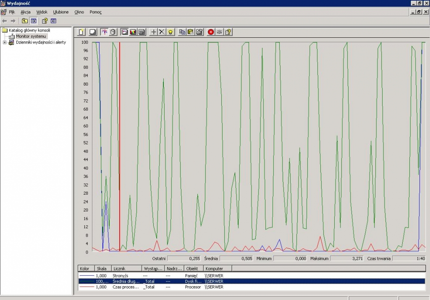Click the Czas trwania value 1:40

click(x=409, y=258)
